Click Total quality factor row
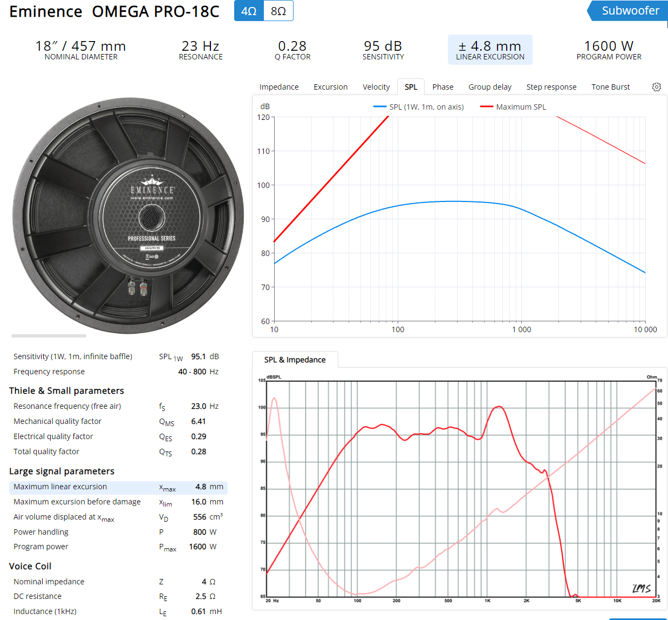The image size is (668, 620). point(118,452)
